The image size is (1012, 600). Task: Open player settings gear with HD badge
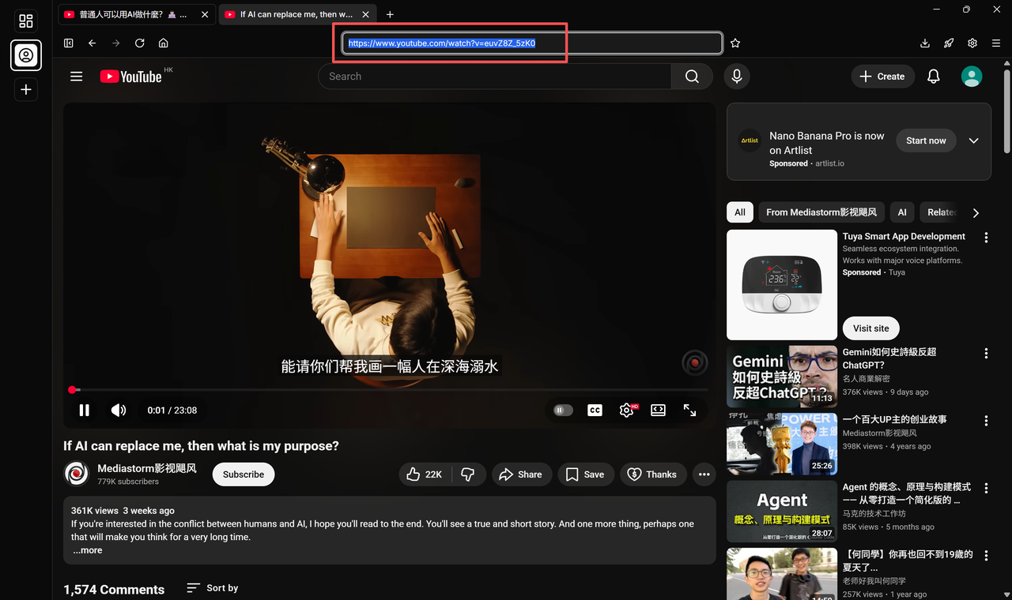(627, 411)
